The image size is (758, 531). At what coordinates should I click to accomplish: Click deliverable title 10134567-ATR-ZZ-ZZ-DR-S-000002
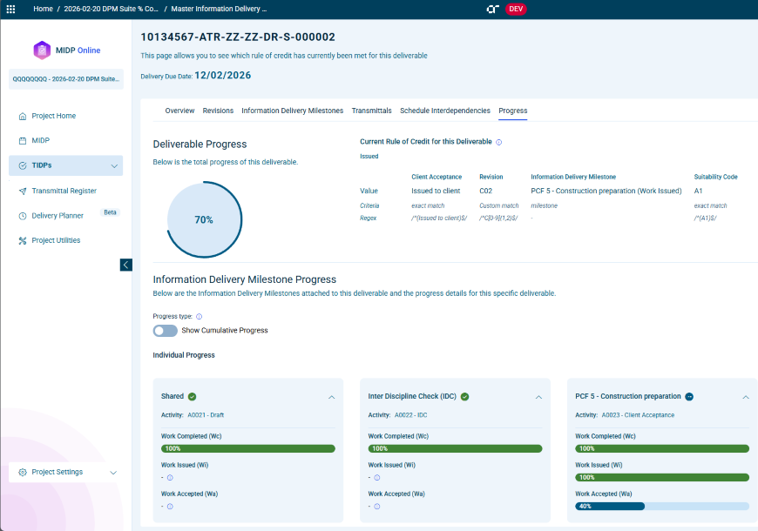(238, 37)
